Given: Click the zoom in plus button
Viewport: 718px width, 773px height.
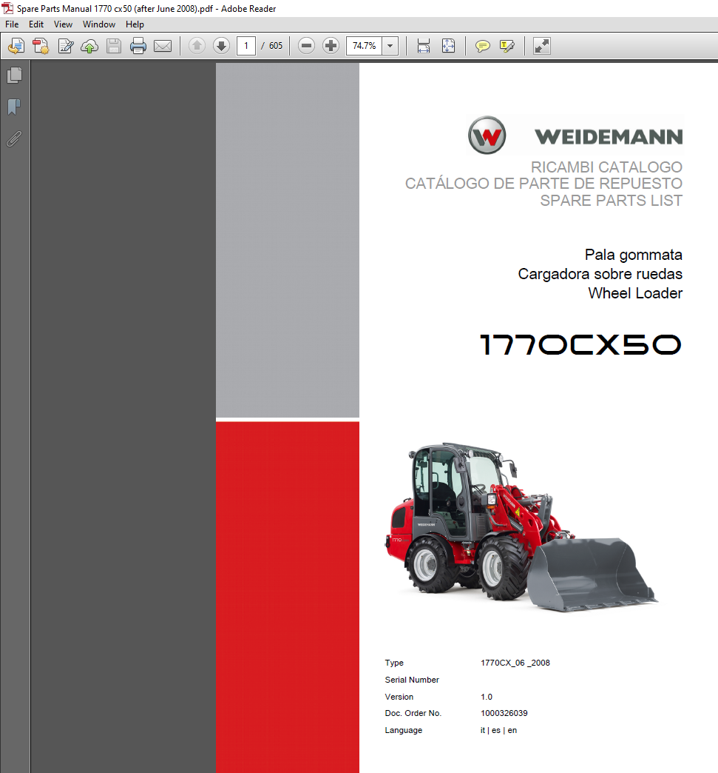Looking at the screenshot, I should tap(331, 47).
